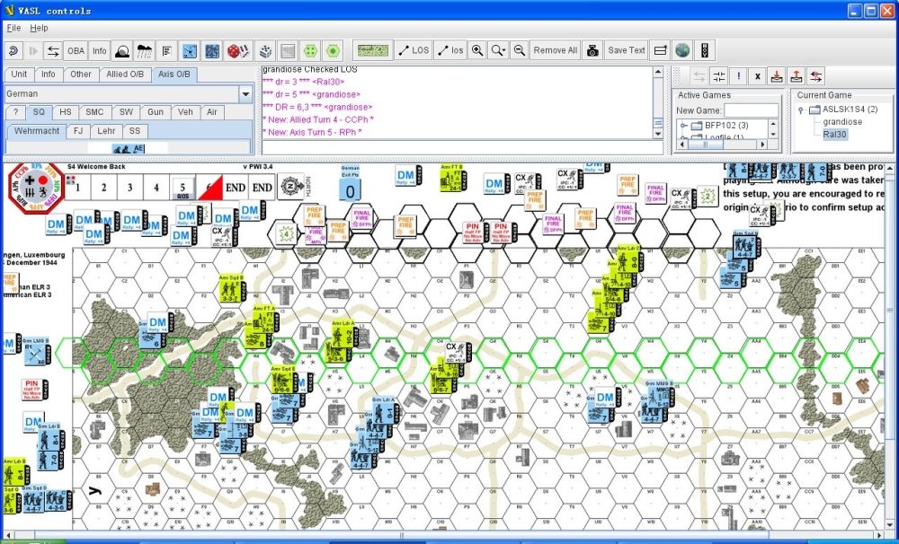Click the sunrise/dome toolbar icon
The width and height of the screenshot is (899, 544).
tap(122, 50)
